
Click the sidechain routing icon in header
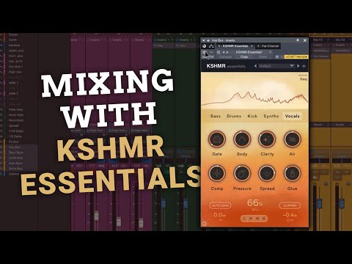click(211, 46)
